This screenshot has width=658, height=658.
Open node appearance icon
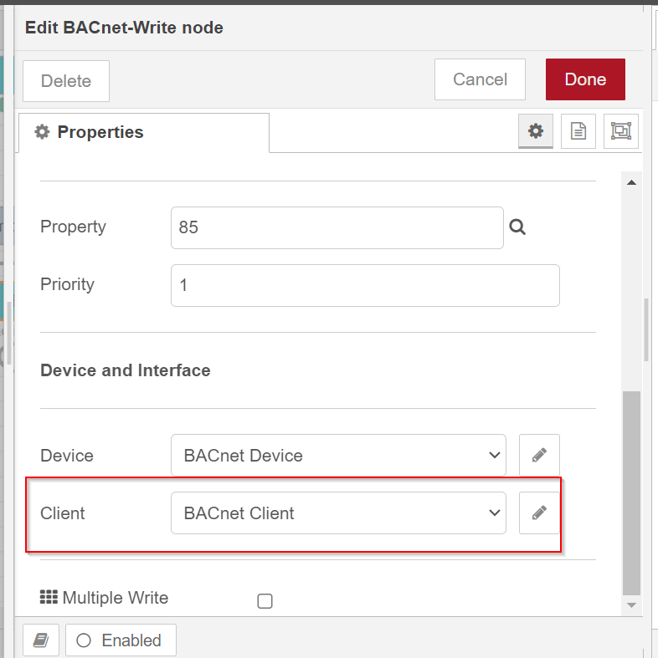(621, 131)
